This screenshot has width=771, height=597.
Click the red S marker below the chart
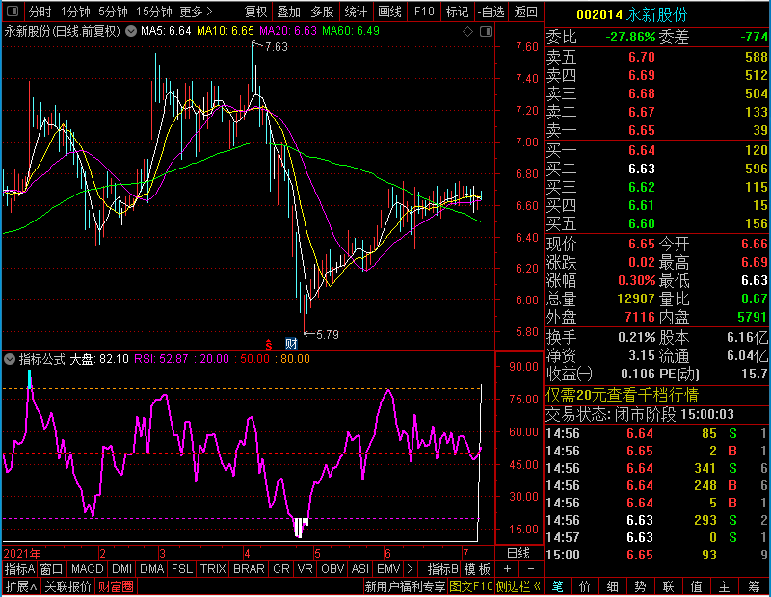(x=269, y=344)
